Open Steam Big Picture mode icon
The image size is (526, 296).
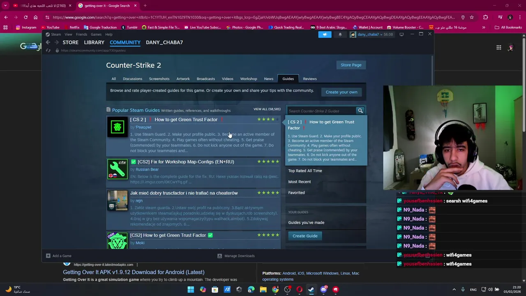click(401, 35)
